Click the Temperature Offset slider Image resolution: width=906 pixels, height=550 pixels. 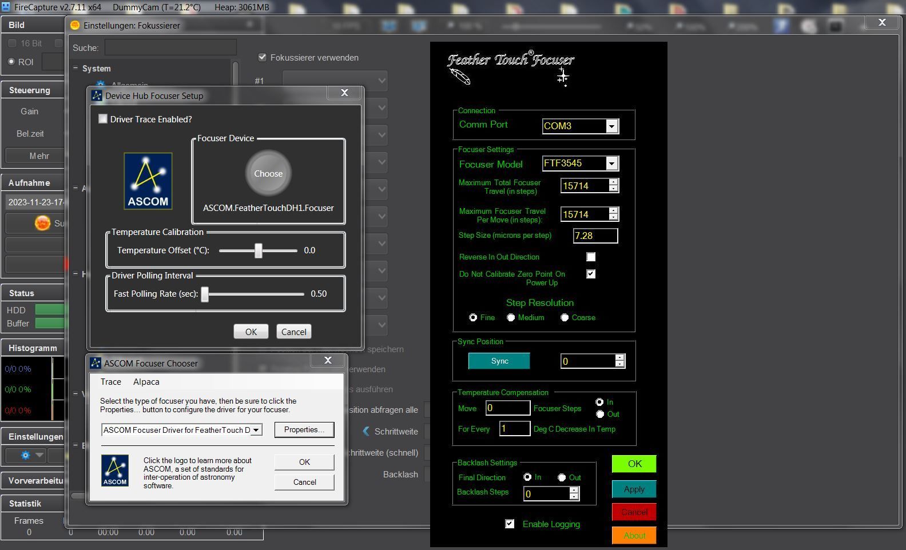[x=258, y=250]
